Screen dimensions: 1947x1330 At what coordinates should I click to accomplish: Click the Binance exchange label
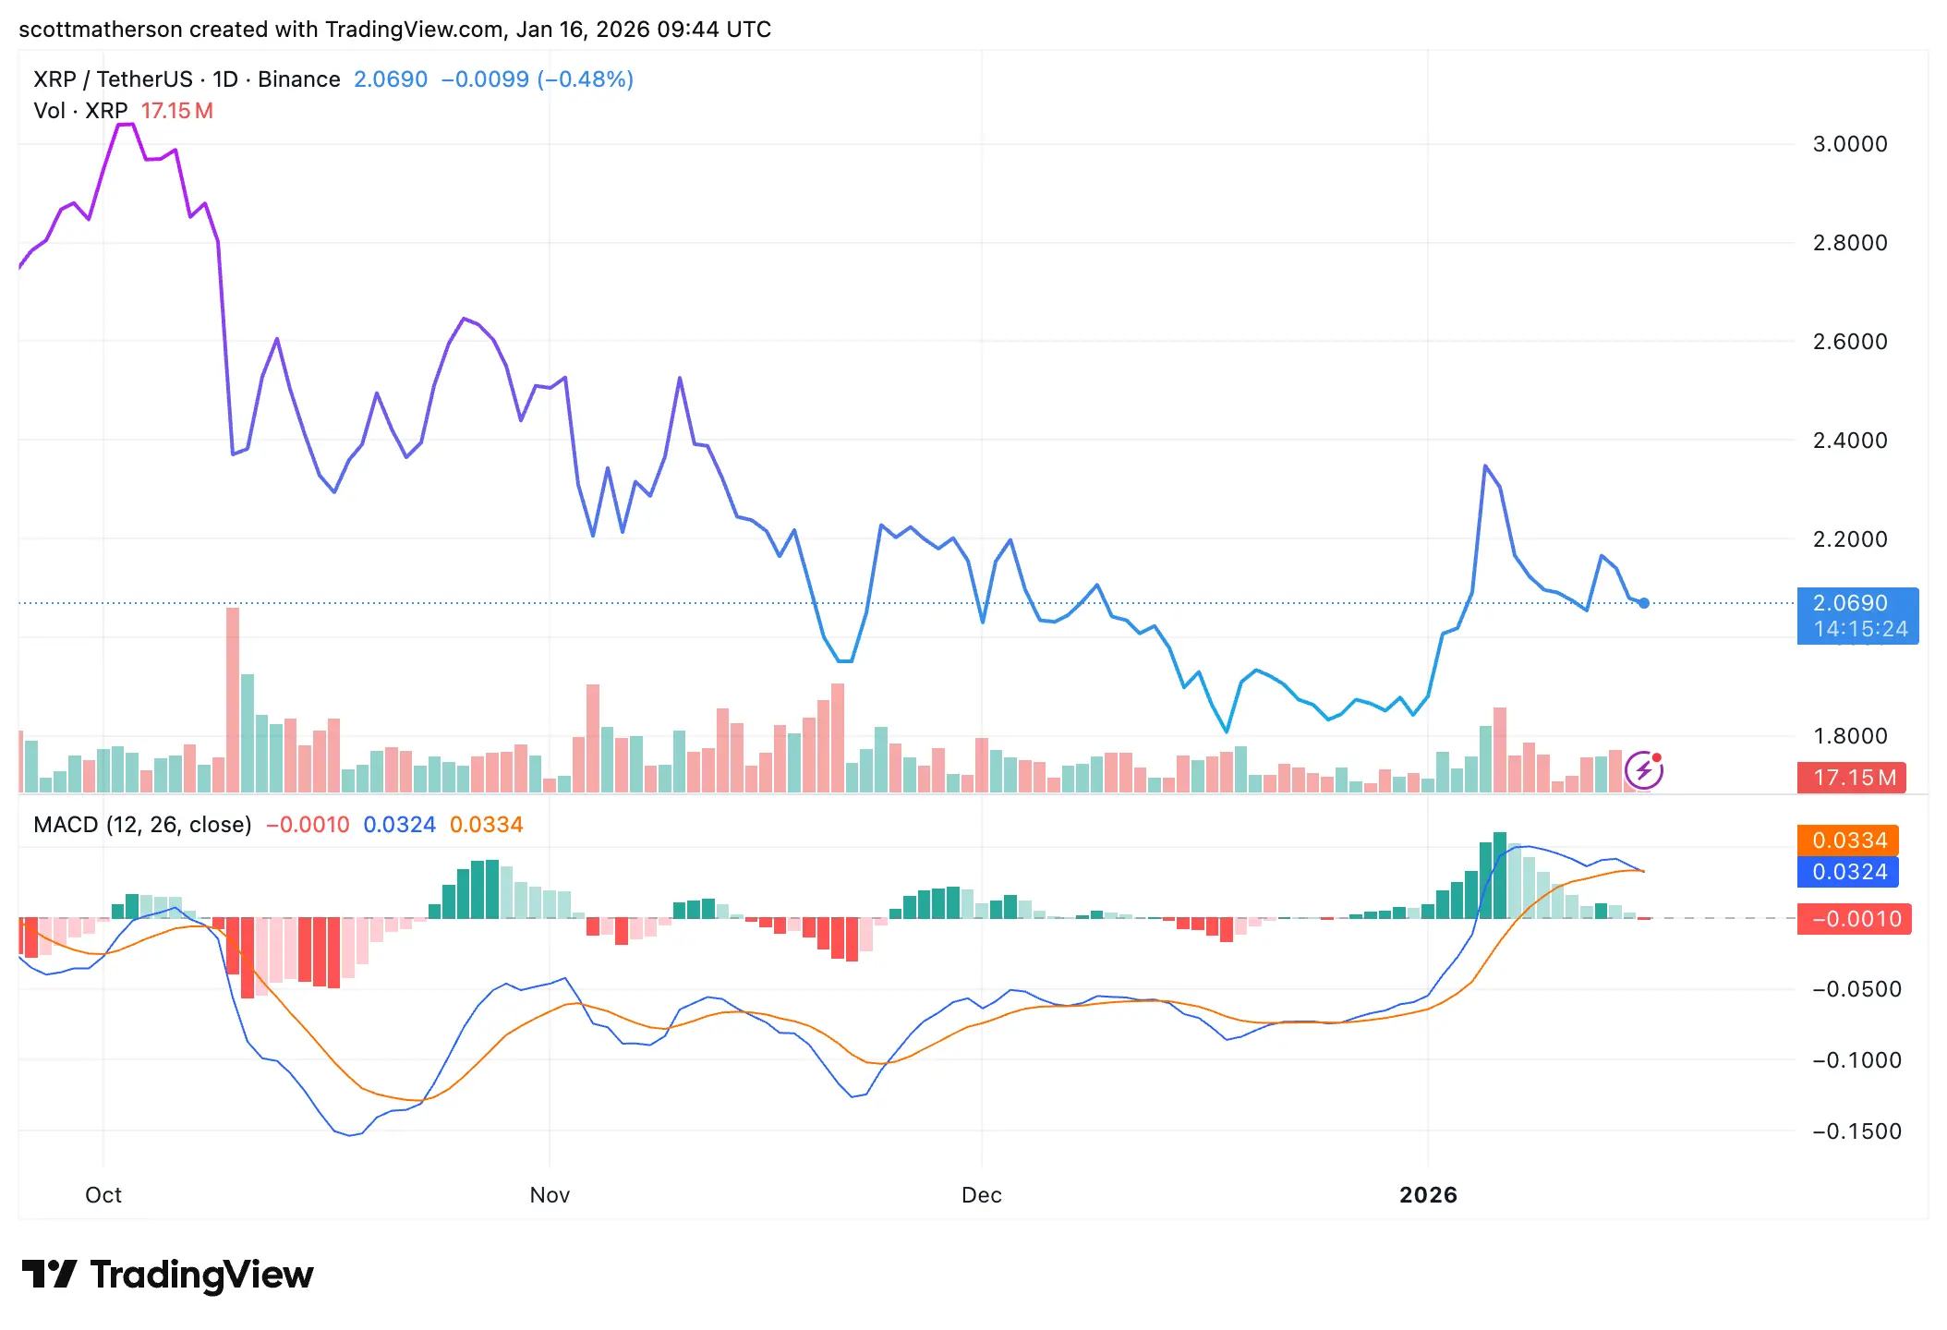[x=299, y=79]
